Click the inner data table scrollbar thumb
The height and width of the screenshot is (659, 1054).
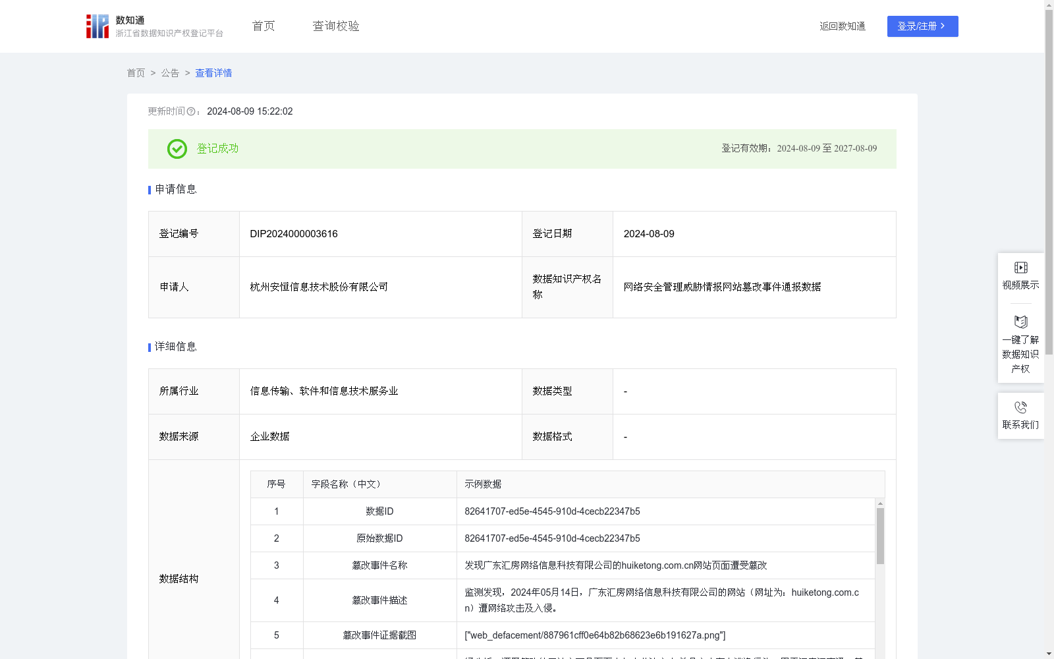(880, 536)
